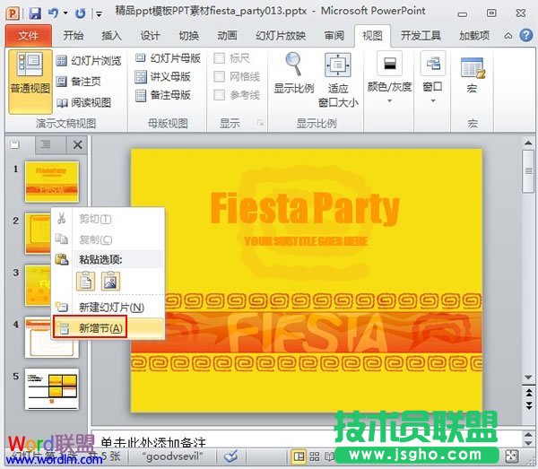
Task: Go to previous slide double-arrow button
Action: 529,392
